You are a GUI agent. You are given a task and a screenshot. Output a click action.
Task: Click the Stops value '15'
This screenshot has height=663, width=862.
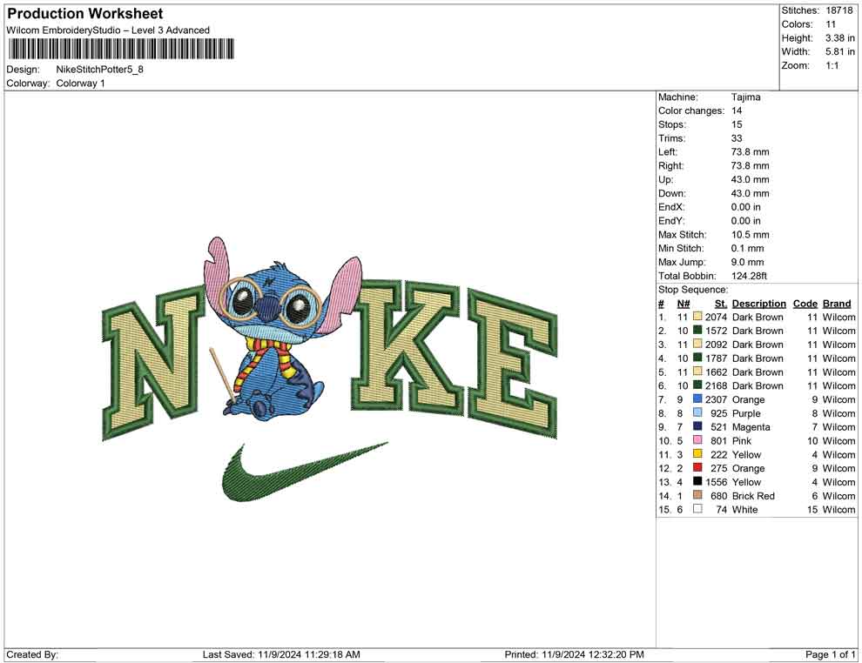click(736, 124)
